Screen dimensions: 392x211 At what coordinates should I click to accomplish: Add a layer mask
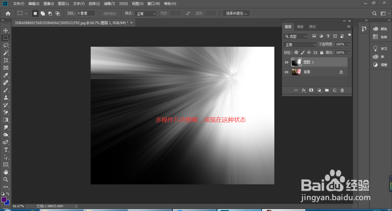coord(311,90)
